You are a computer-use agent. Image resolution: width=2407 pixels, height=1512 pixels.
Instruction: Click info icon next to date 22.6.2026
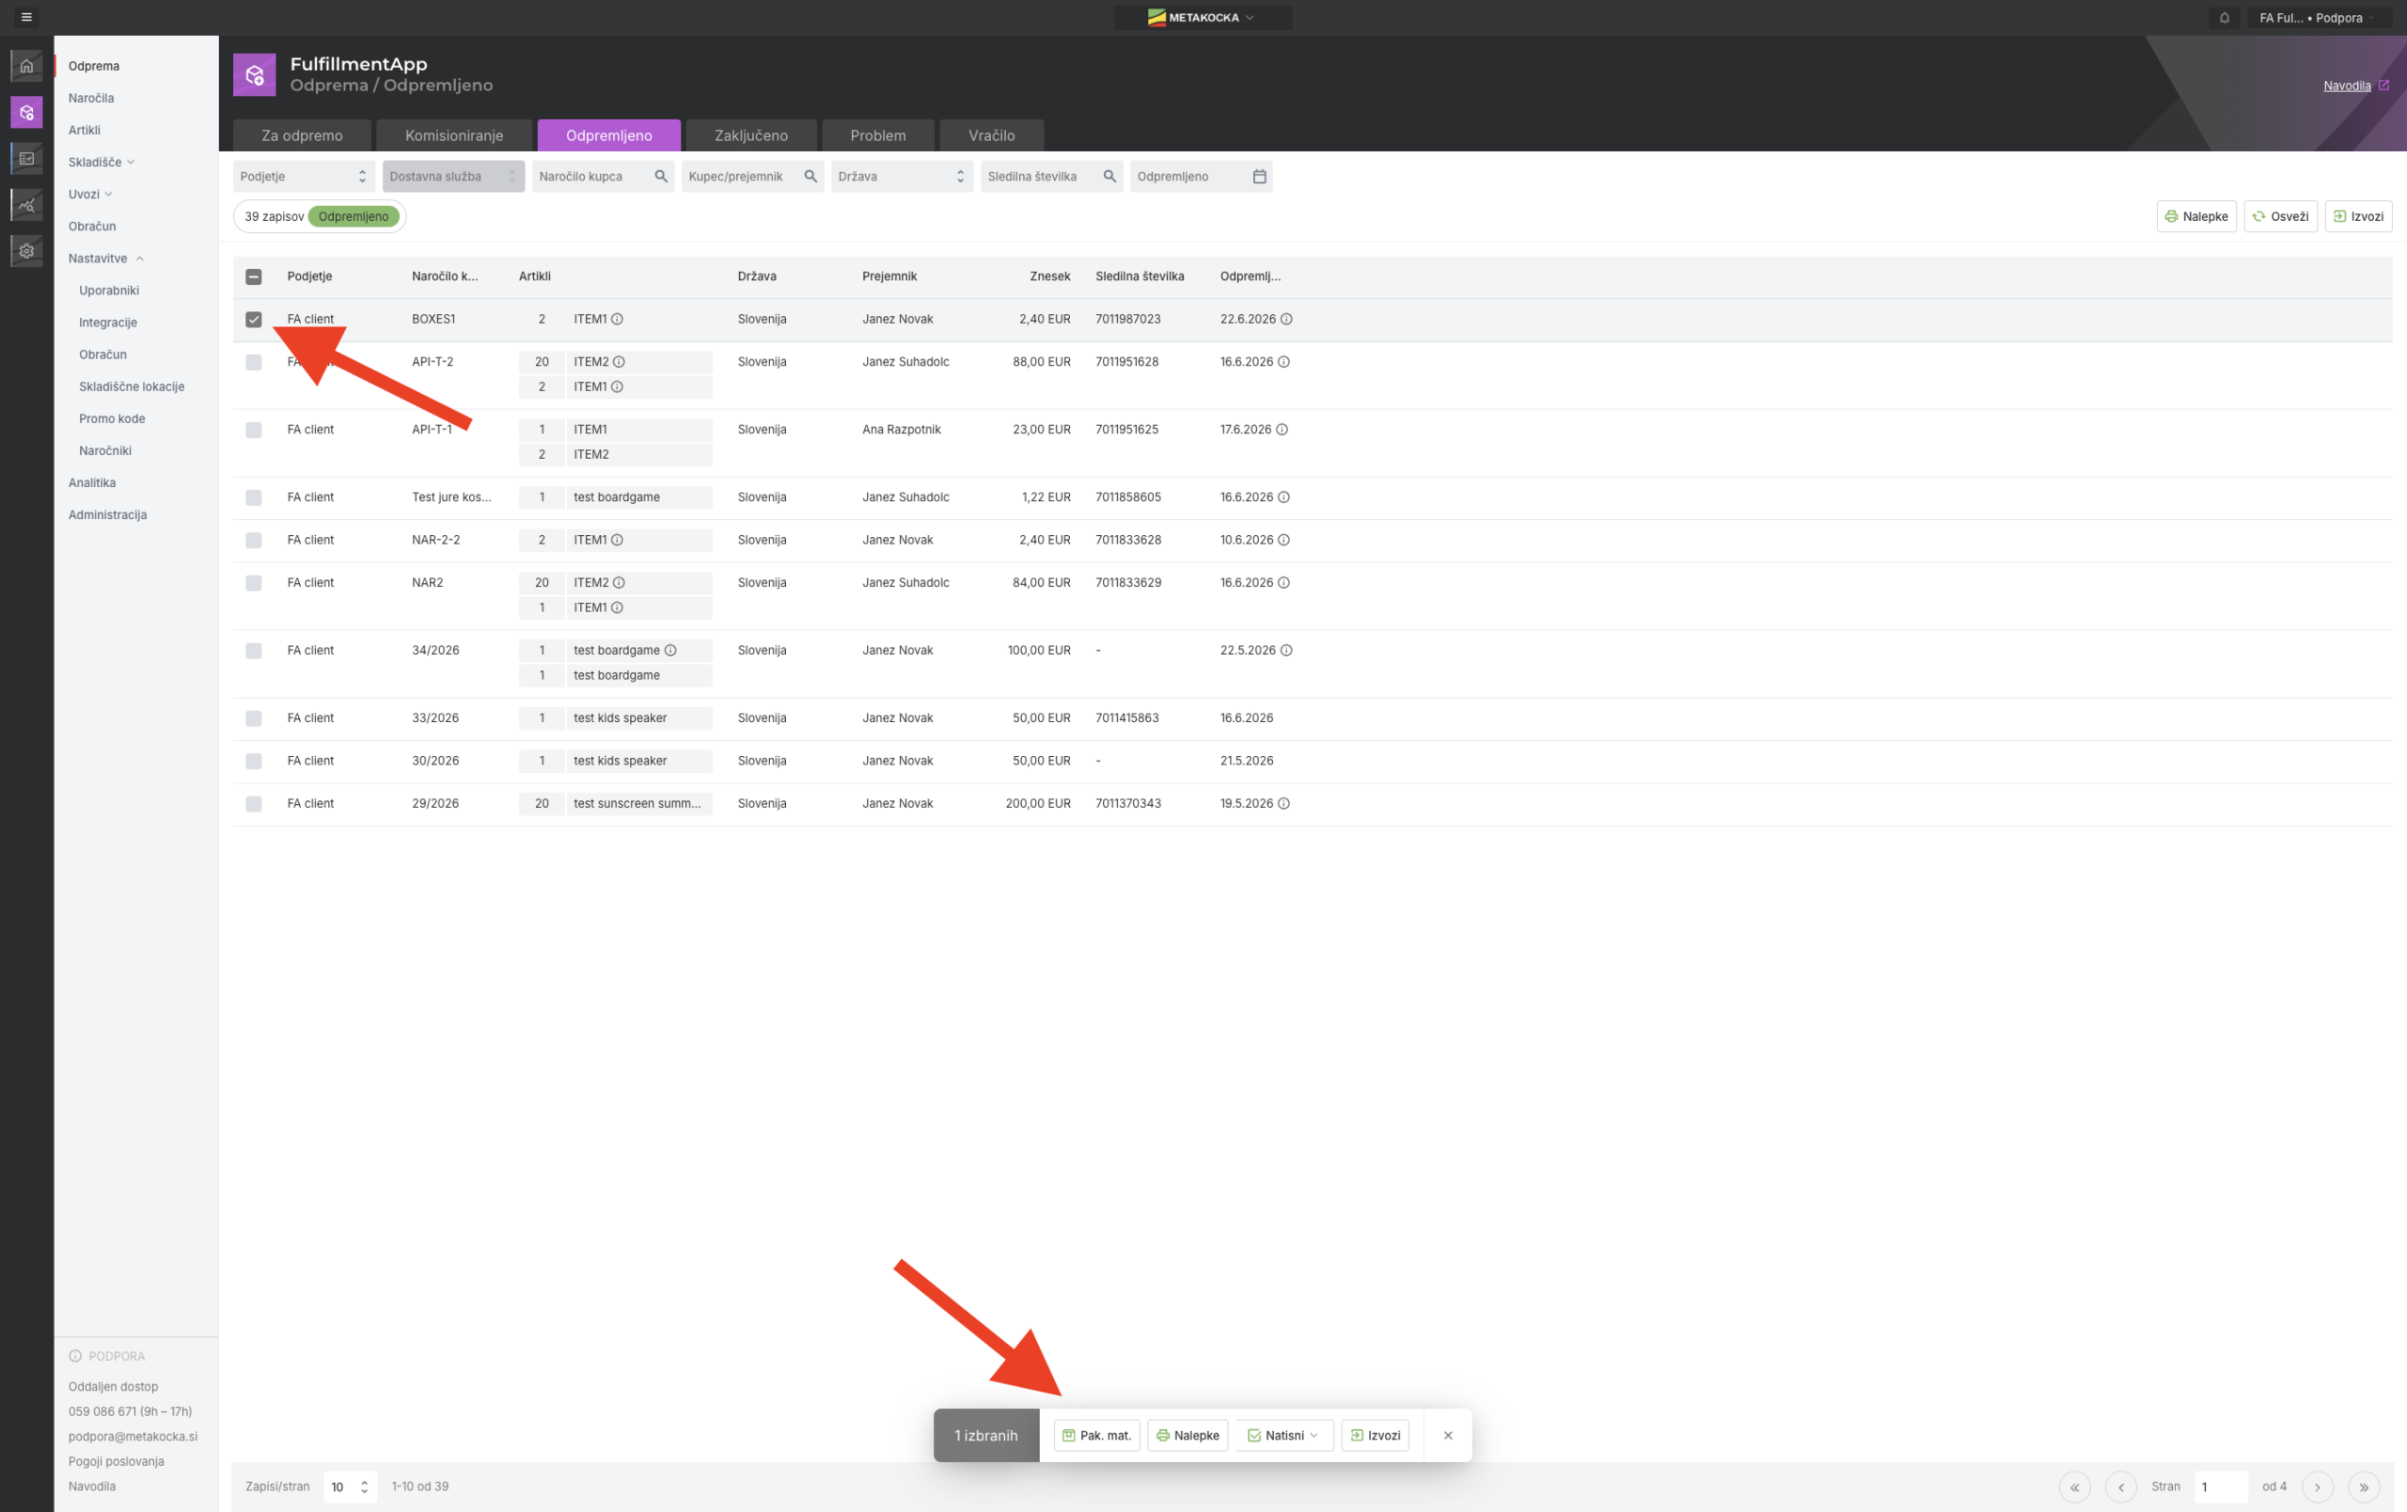click(x=1286, y=319)
